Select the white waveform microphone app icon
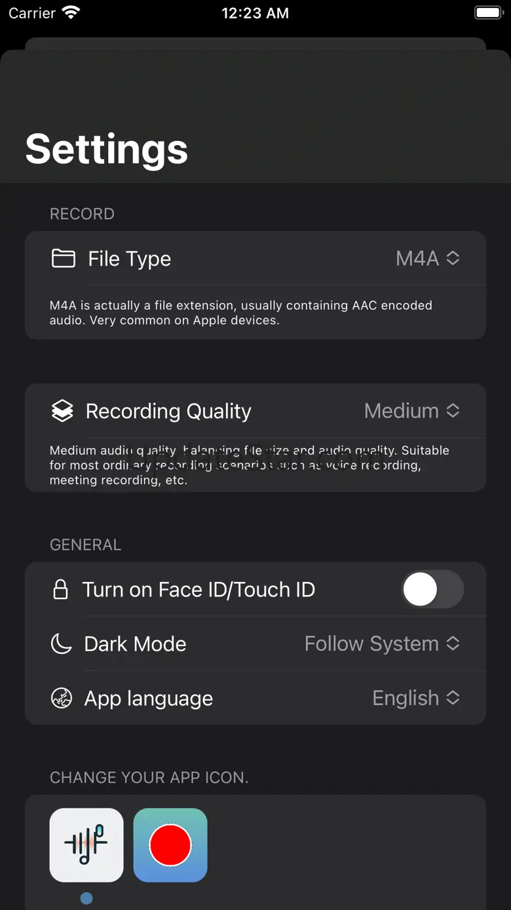This screenshot has height=910, width=511. (x=86, y=845)
